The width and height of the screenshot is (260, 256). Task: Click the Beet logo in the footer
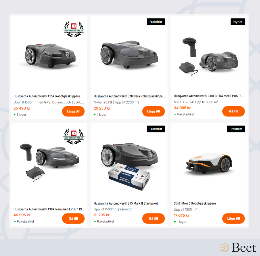(x=238, y=248)
